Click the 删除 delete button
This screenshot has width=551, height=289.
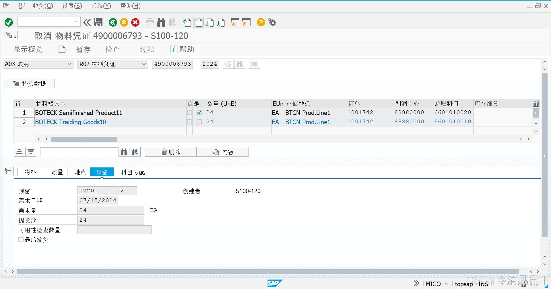pyautogui.click(x=171, y=152)
